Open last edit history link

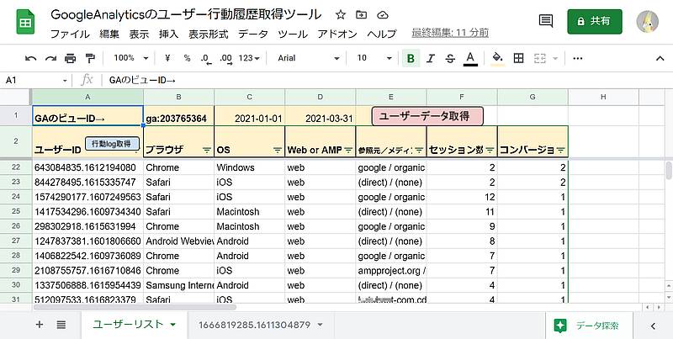coord(450,33)
